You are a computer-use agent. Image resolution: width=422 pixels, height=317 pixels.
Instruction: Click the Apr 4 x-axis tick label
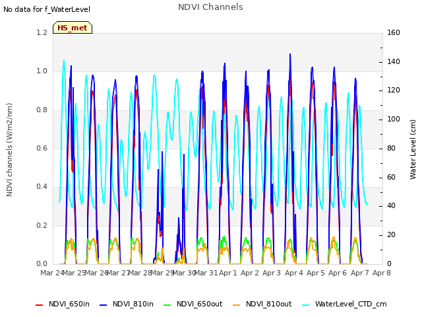click(294, 273)
